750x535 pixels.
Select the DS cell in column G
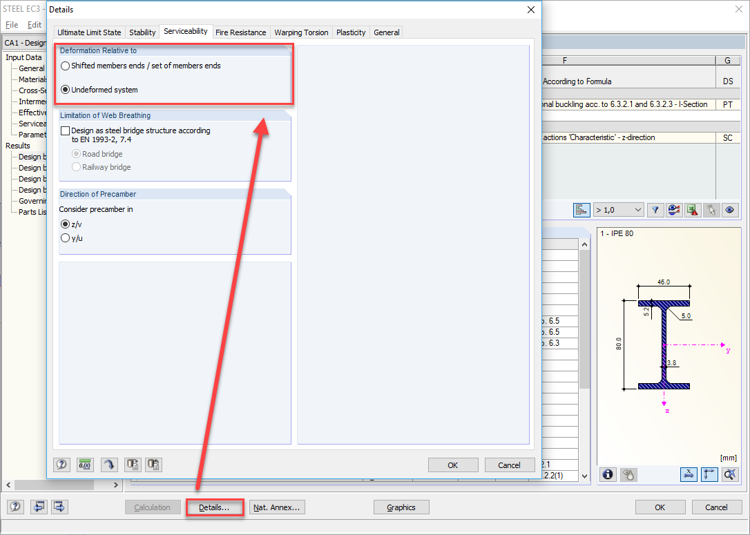coord(728,81)
